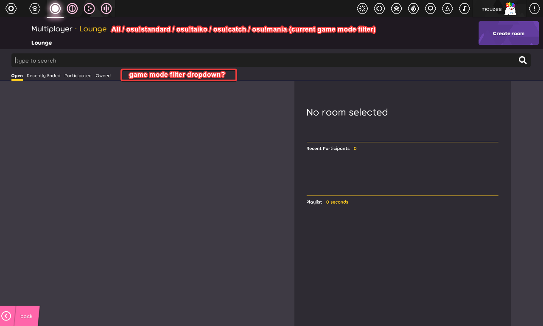Image resolution: width=543 pixels, height=326 pixels.
Task: Click the '0 seconds' playlist duration
Action: [337, 202]
